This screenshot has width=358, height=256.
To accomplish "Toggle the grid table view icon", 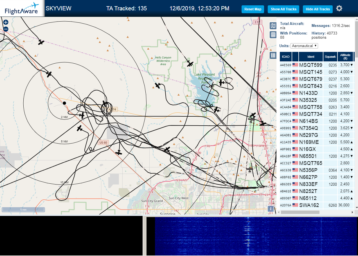I will click(273, 35).
